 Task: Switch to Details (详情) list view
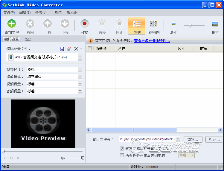(137, 26)
